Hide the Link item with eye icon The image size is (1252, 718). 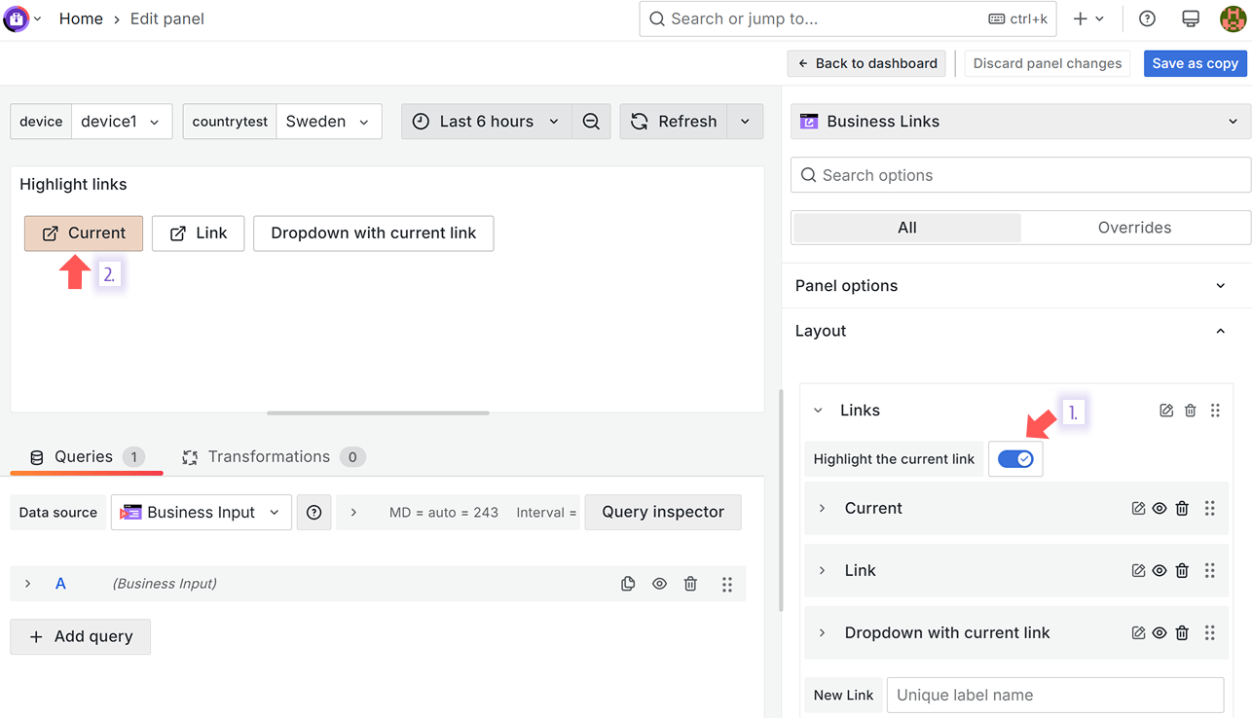[x=1160, y=570]
